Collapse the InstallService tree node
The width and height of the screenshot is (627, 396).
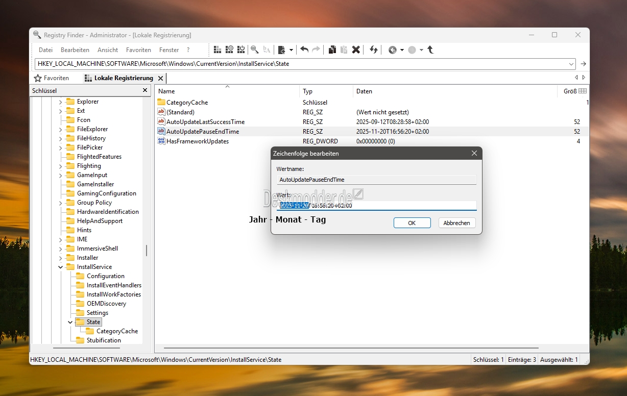60,267
